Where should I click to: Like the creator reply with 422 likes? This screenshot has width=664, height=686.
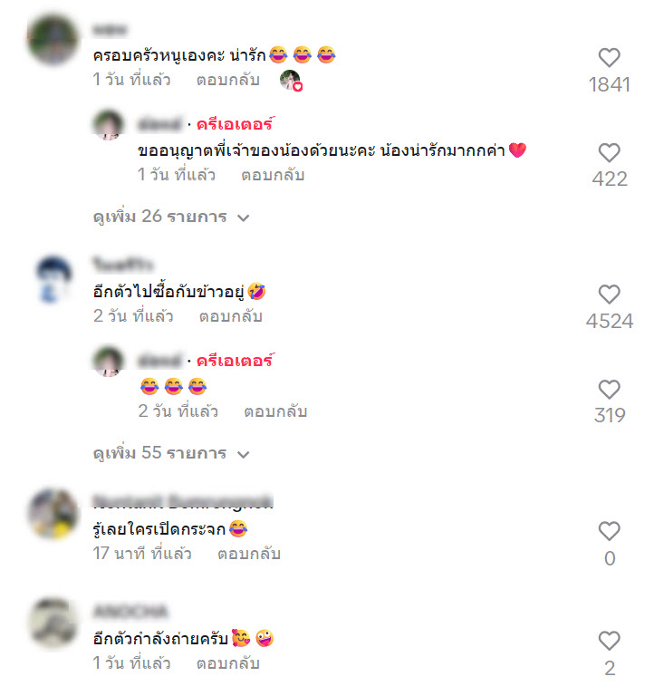pyautogui.click(x=609, y=152)
